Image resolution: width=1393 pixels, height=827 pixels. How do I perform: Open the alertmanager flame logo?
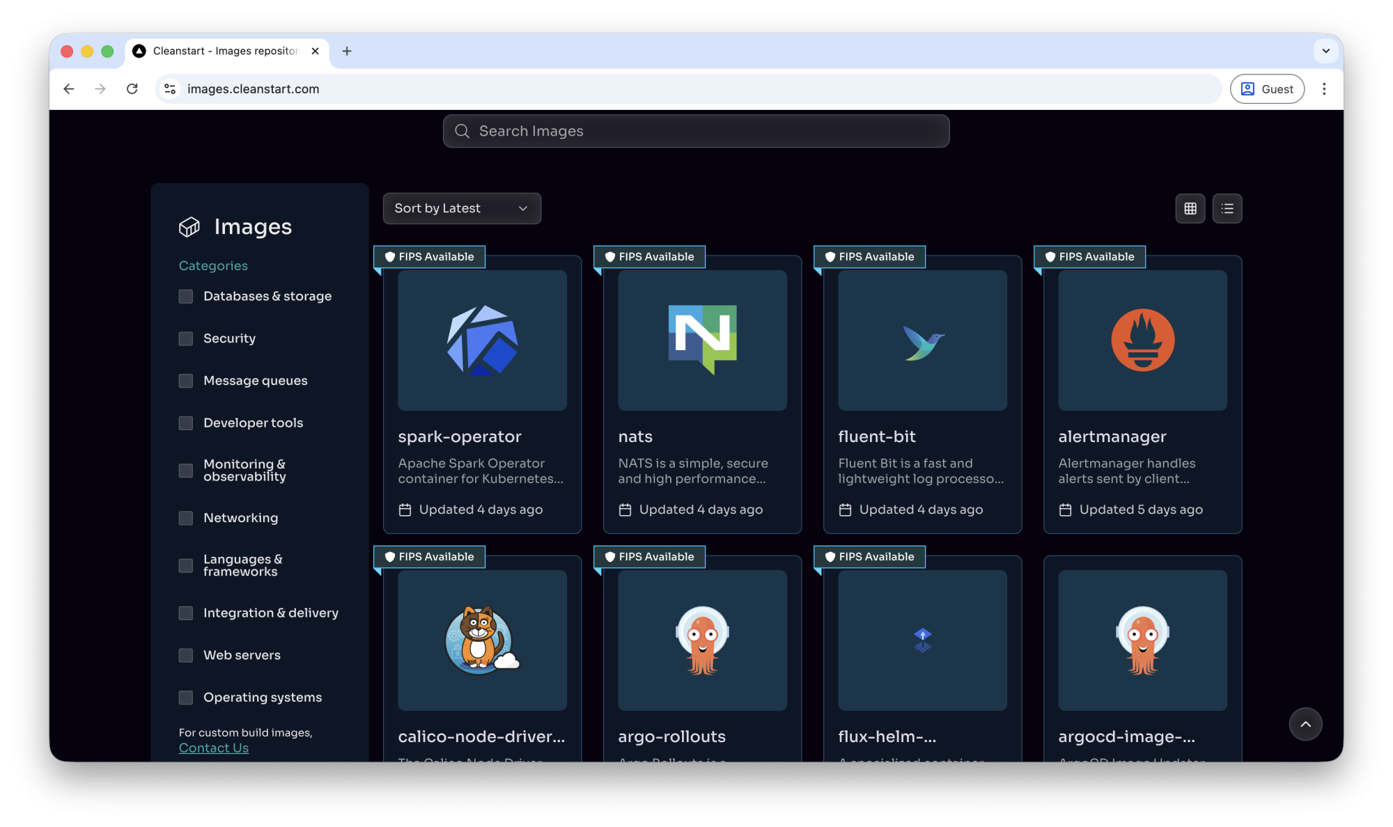point(1143,340)
